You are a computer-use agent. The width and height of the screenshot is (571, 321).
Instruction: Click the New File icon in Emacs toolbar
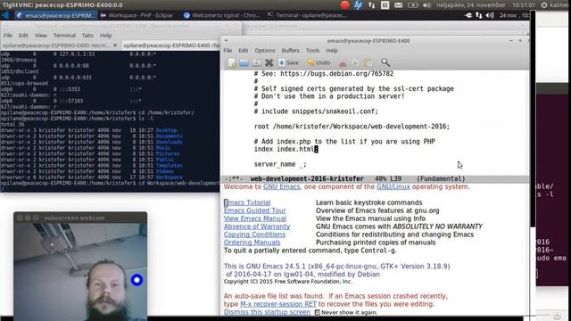coord(232,62)
